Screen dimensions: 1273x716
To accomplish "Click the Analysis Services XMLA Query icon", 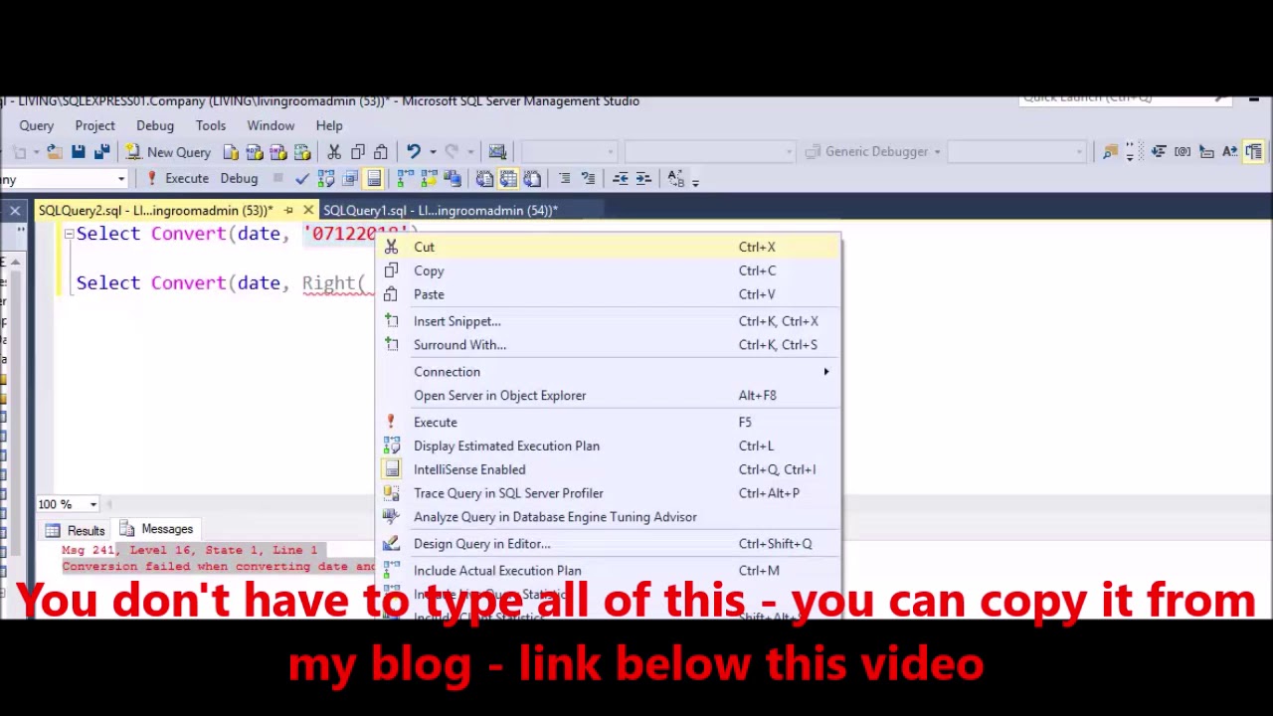I will 302,152.
